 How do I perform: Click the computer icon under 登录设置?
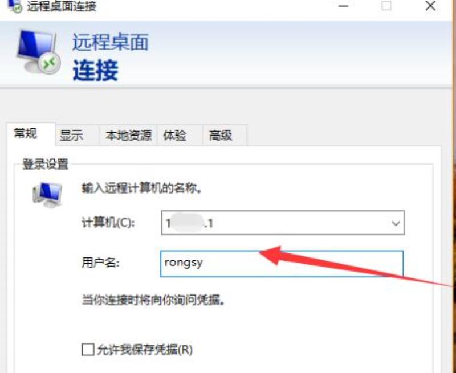[47, 195]
